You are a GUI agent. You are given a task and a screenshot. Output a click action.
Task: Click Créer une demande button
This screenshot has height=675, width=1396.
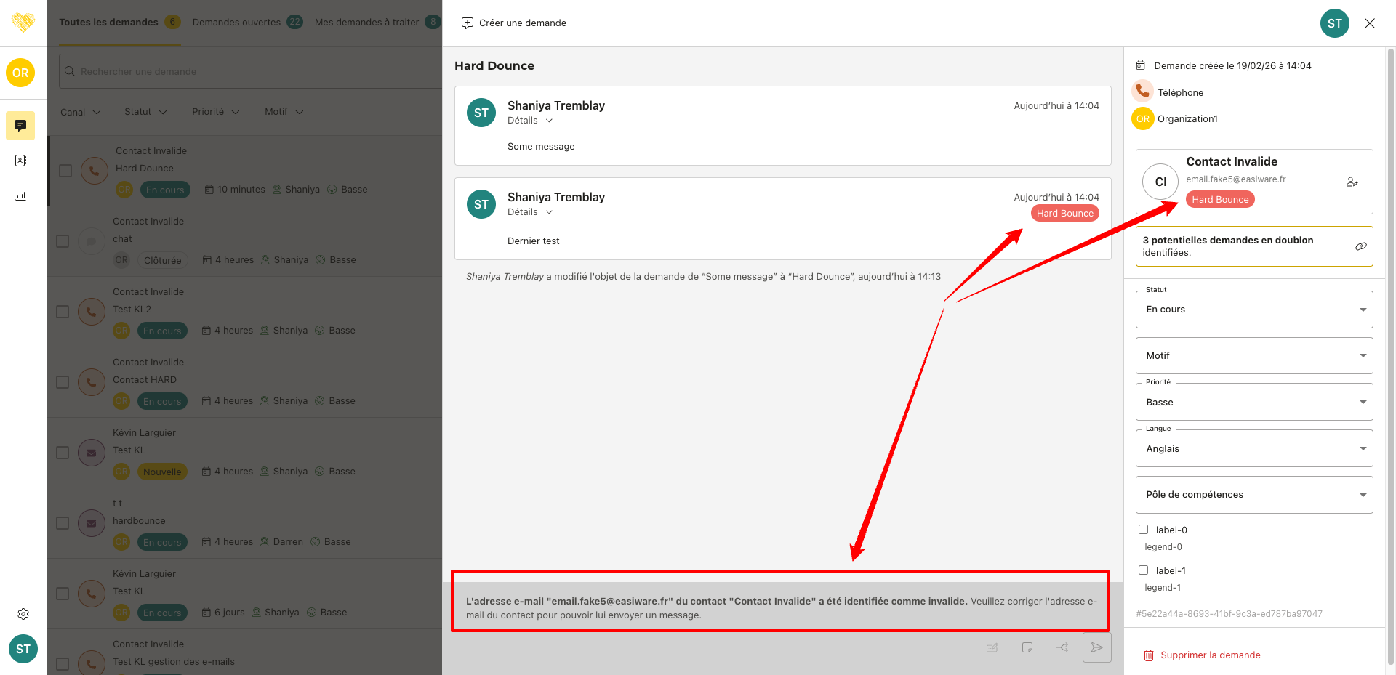click(514, 23)
